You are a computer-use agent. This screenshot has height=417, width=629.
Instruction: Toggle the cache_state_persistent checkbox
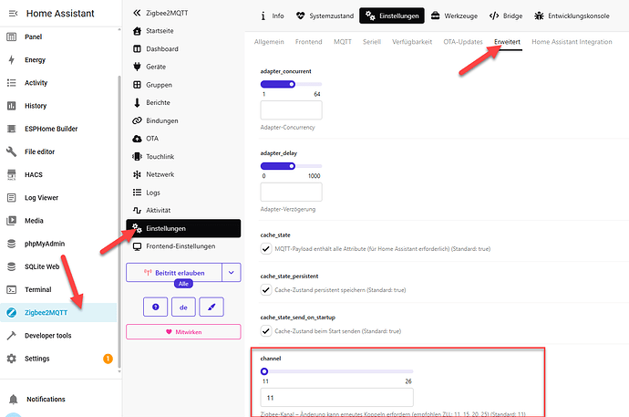(x=266, y=290)
